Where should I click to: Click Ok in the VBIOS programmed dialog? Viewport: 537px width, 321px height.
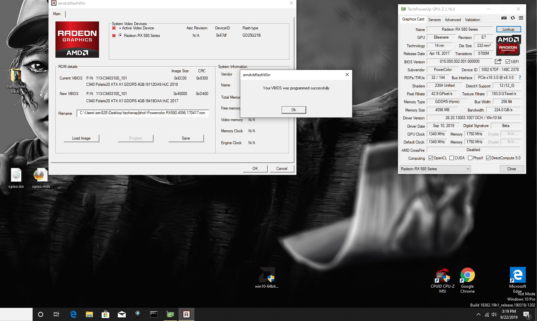[x=294, y=110]
